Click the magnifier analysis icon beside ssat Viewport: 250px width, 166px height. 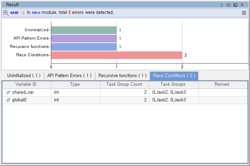click(6, 13)
